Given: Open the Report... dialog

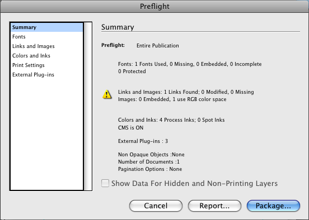Looking at the screenshot, I should coord(214,206).
